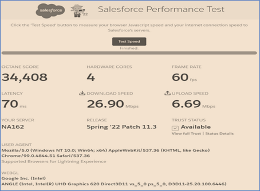The height and width of the screenshot is (191, 260).
Task: Click the Salesforce cloud logo
Action: [x=50, y=11]
